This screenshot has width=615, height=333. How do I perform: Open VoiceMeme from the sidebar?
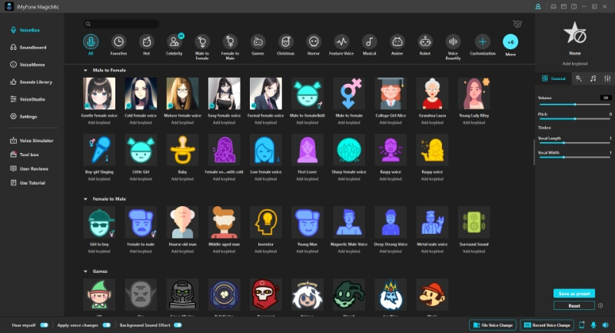(28, 65)
